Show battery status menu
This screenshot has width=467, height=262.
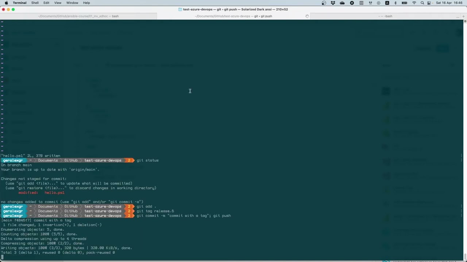[404, 3]
